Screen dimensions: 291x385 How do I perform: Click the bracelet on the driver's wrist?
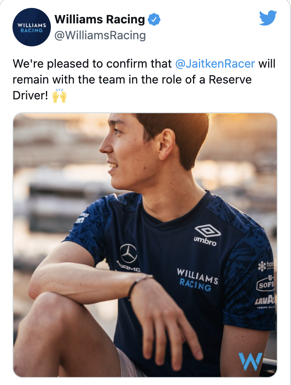click(139, 285)
